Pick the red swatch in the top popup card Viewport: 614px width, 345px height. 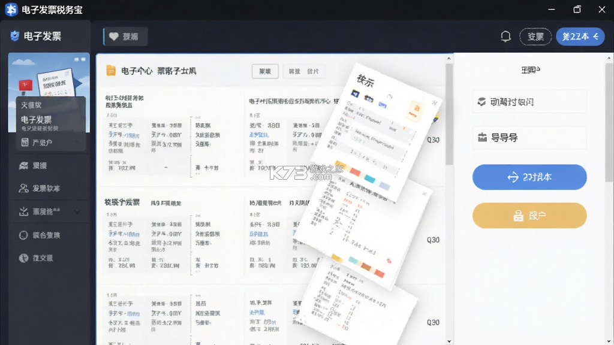355,171
